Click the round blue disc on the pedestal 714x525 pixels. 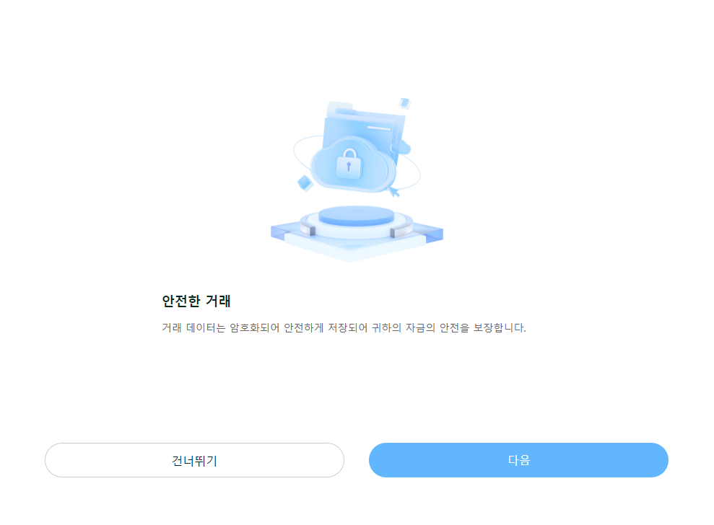357,215
